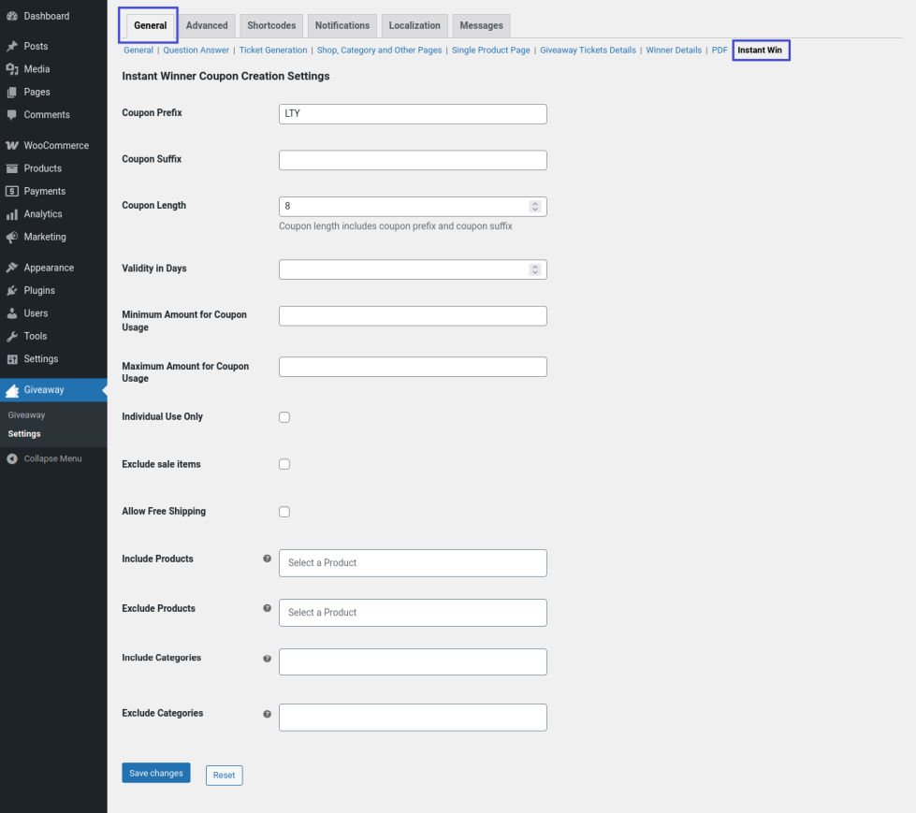Switch to the General tab
The image size is (916, 813).
[150, 25]
